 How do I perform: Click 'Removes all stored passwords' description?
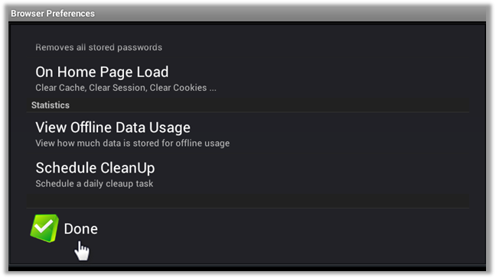(99, 47)
